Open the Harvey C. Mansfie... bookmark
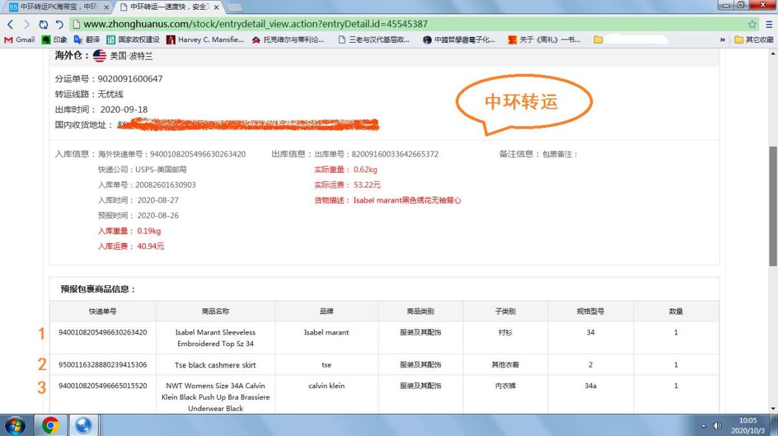The height and width of the screenshot is (436, 778). pyautogui.click(x=205, y=39)
